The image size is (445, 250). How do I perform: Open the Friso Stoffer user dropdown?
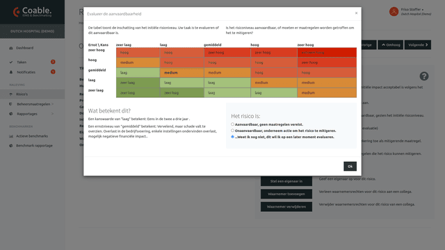pyautogui.click(x=416, y=12)
